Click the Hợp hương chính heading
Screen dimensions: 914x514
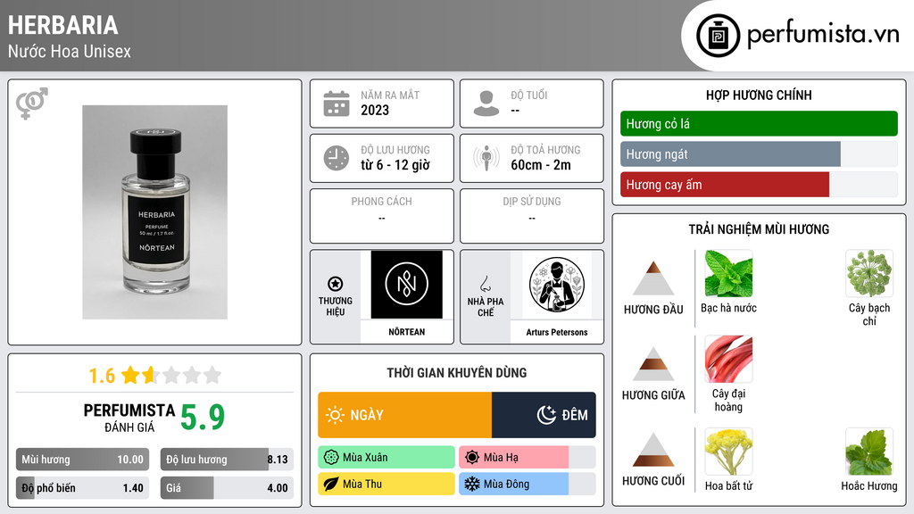(x=759, y=95)
